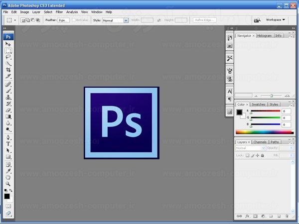This screenshot has height=224, width=299.
Task: Click the color spectrum ramp bar
Action: [x=265, y=132]
